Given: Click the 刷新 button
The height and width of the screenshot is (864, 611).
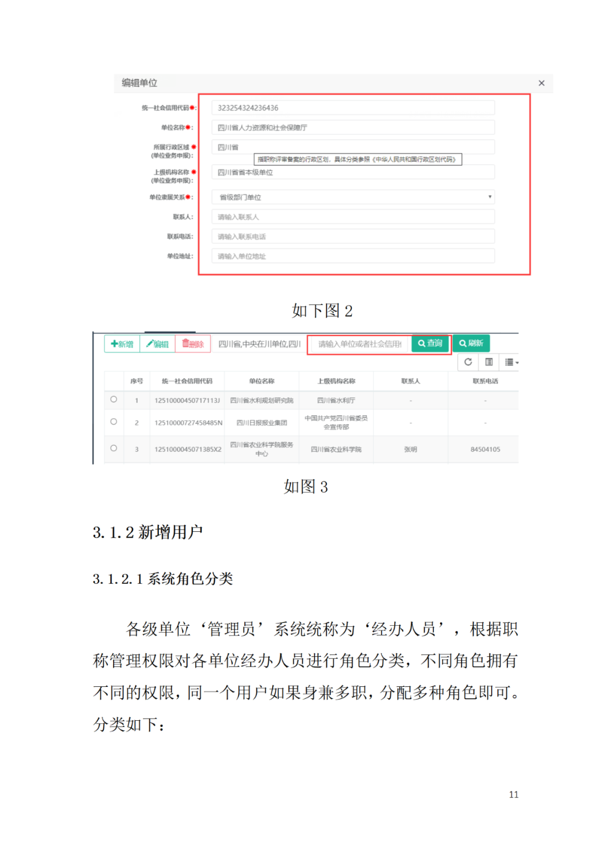Looking at the screenshot, I should pyautogui.click(x=471, y=343).
